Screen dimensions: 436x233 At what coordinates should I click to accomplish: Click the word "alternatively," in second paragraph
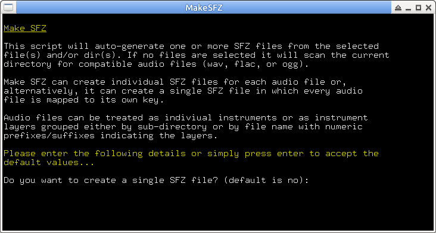(x=38, y=91)
